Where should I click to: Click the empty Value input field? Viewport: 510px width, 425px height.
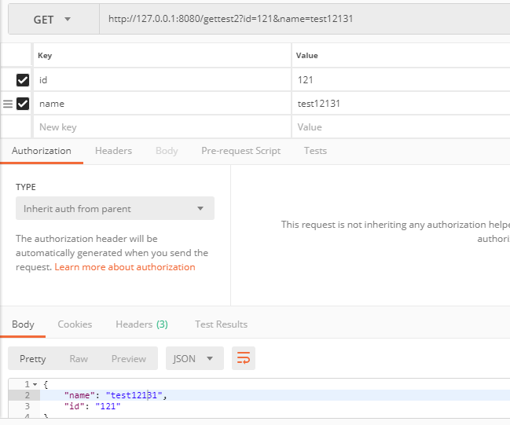click(x=401, y=127)
